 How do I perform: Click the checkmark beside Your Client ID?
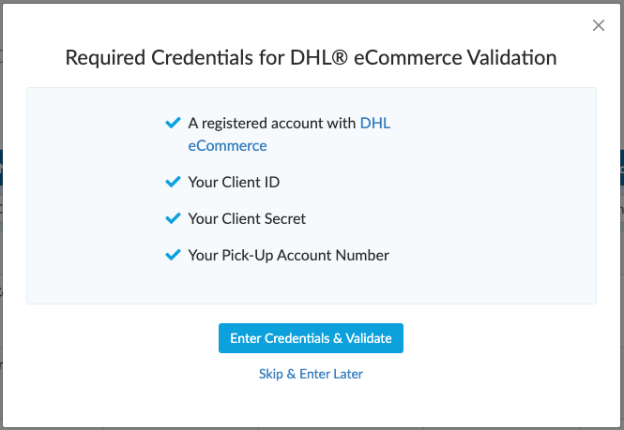[172, 182]
